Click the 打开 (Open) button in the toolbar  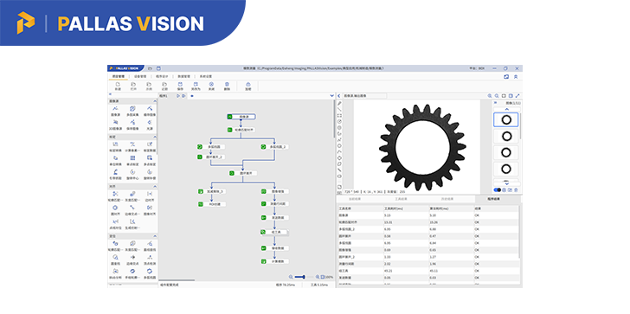(x=133, y=87)
